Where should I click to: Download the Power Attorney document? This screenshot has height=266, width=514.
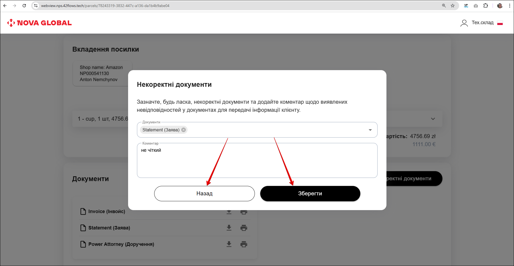(229, 244)
